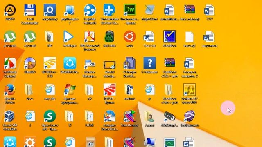Select the FlashBoot v2.0c + port archive
This screenshot has width=262, height=147.
169,62
